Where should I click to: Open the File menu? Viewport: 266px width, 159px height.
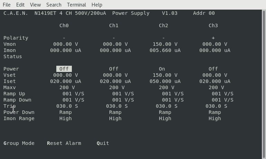7,5
